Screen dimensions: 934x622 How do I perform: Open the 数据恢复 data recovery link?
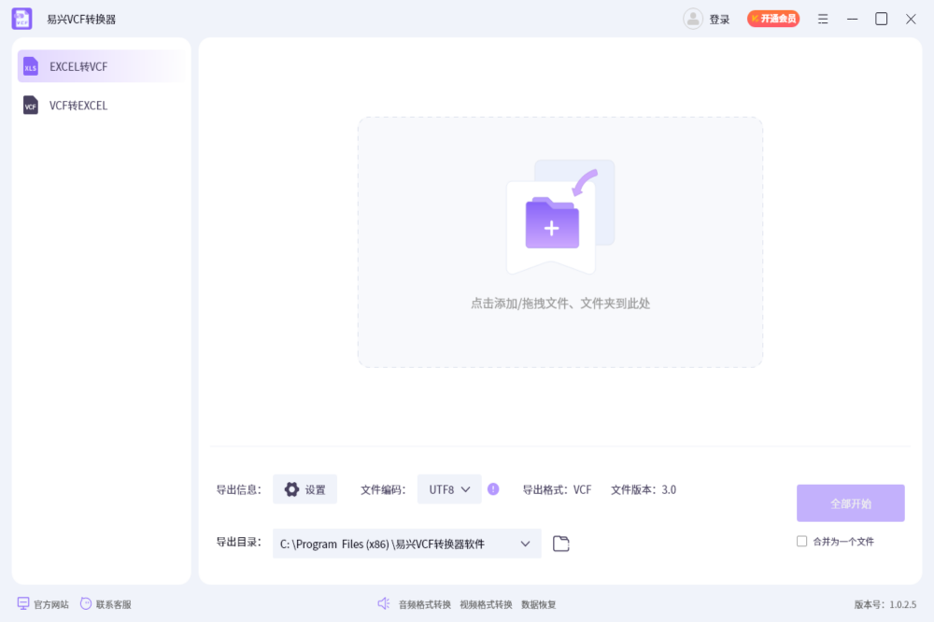click(538, 604)
